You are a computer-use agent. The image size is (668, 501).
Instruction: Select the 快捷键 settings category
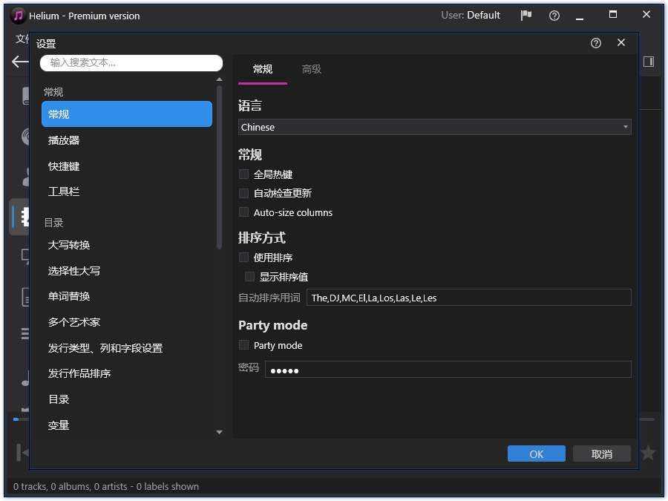pos(127,166)
